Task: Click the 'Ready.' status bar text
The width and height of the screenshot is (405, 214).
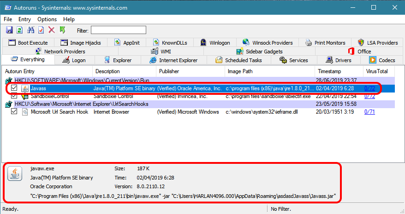Action: coord(10,209)
